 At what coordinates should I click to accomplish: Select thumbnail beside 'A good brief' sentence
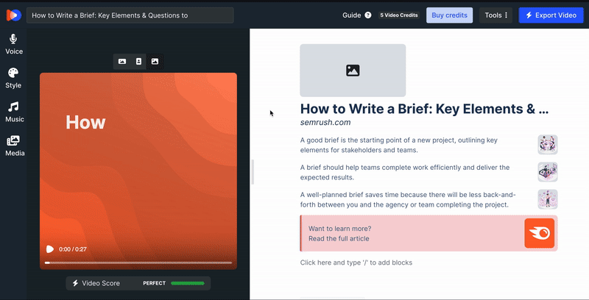point(547,144)
